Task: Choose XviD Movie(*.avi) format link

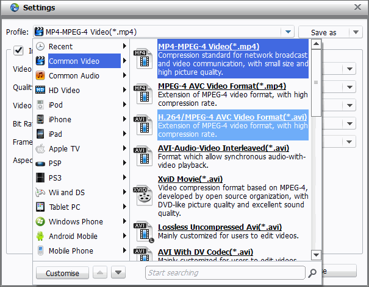Action: click(x=190, y=179)
